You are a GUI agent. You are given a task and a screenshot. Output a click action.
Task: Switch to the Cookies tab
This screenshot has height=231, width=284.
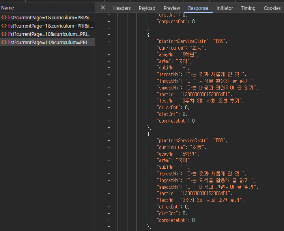point(272,8)
